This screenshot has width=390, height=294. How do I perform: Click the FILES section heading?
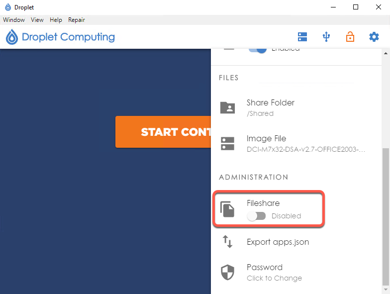tap(229, 78)
